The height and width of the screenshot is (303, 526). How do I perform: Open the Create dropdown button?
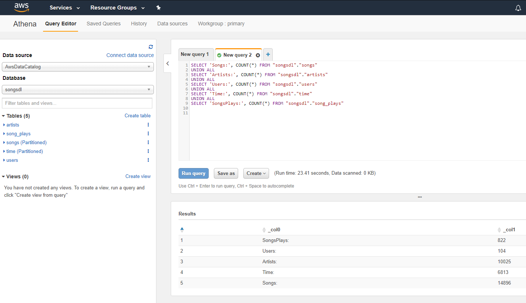(x=256, y=174)
